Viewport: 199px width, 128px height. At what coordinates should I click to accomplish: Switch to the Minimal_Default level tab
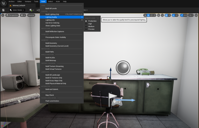click(22, 5)
